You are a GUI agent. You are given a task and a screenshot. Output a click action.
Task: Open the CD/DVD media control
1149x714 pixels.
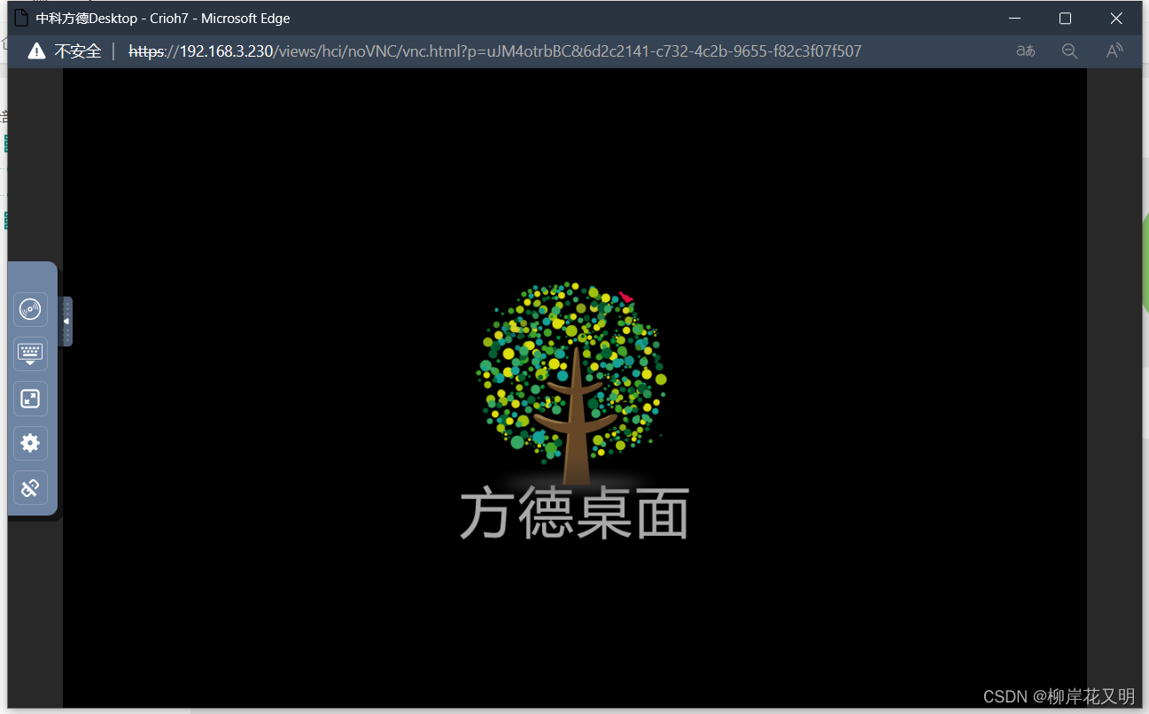[30, 310]
